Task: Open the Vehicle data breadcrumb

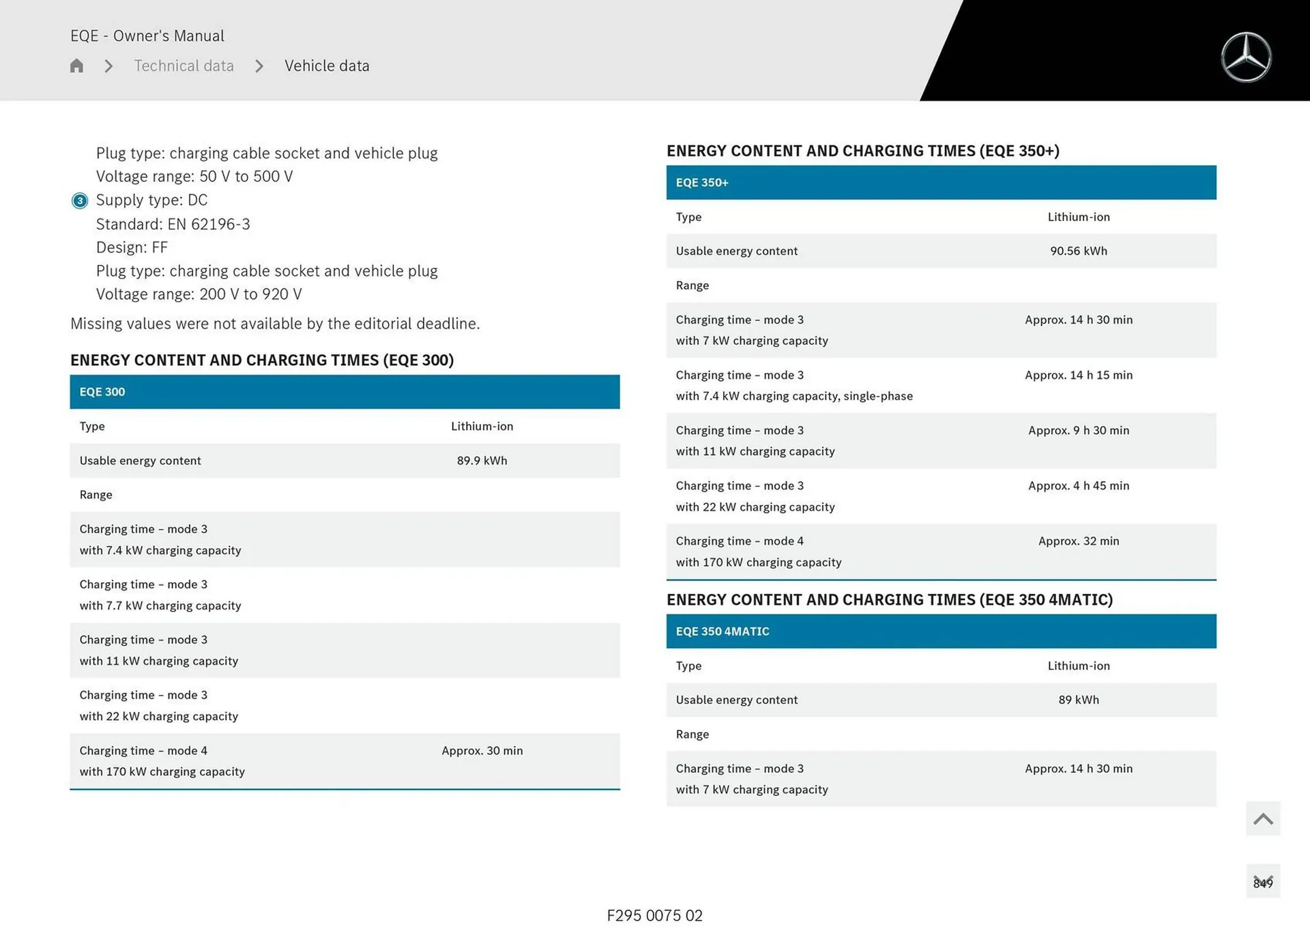Action: pos(327,66)
